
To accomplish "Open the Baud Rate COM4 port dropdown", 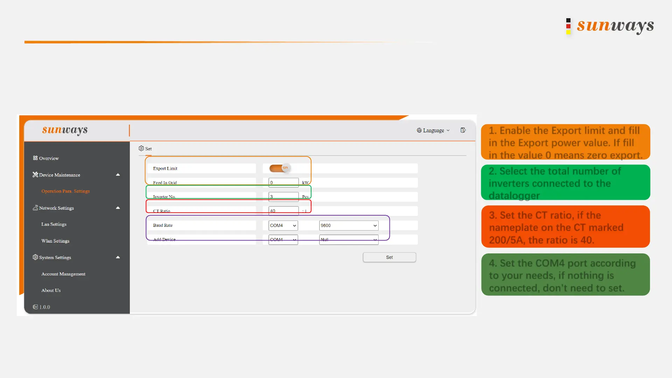I will pos(283,225).
